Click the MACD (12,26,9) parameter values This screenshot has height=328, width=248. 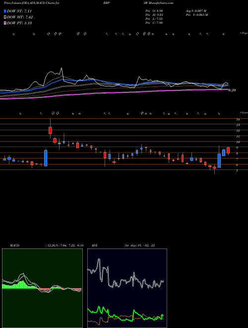[x=64, y=246]
